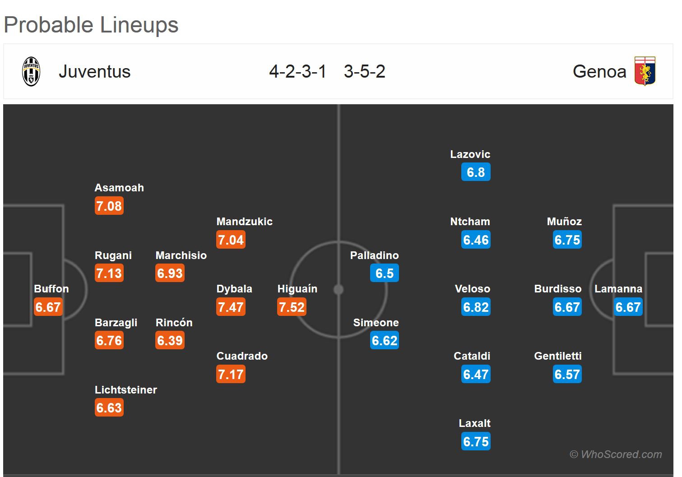Click Asamoah's 7.08 rating badge
The height and width of the screenshot is (477, 682).
point(109,206)
